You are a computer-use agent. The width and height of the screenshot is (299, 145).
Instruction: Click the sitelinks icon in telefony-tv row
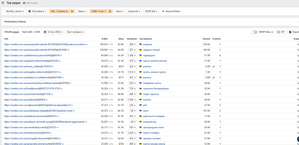(214, 78)
